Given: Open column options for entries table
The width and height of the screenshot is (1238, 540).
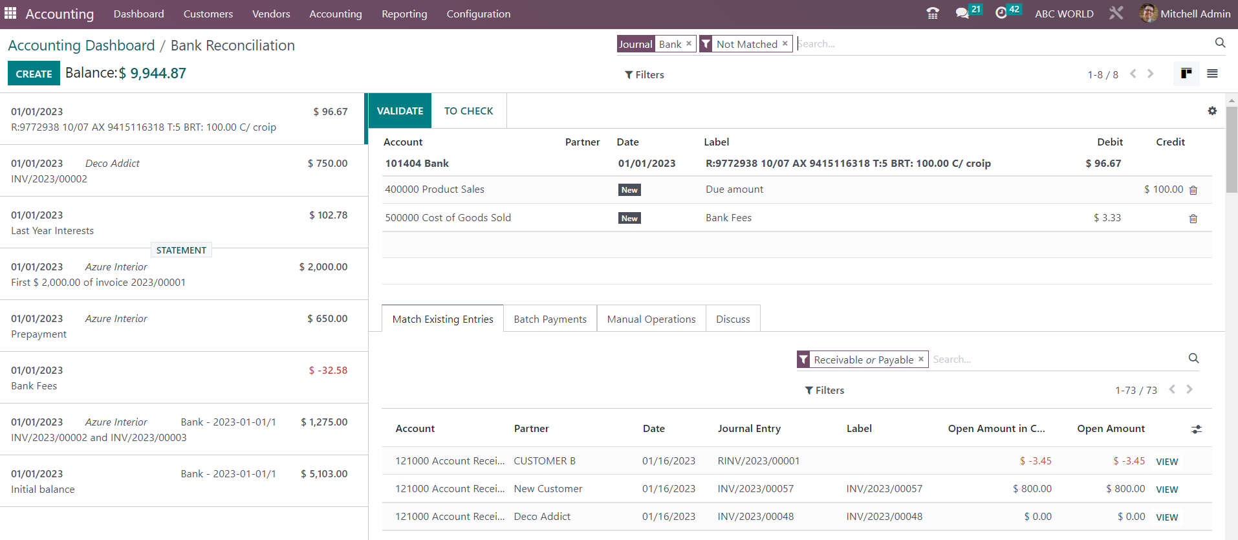Looking at the screenshot, I should point(1197,429).
